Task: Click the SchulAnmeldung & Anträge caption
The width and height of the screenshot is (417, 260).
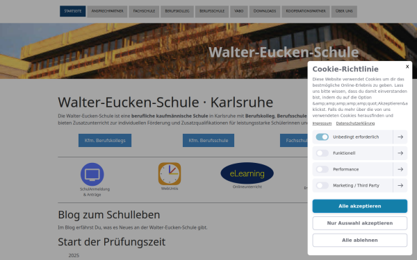Action: [x=95, y=192]
